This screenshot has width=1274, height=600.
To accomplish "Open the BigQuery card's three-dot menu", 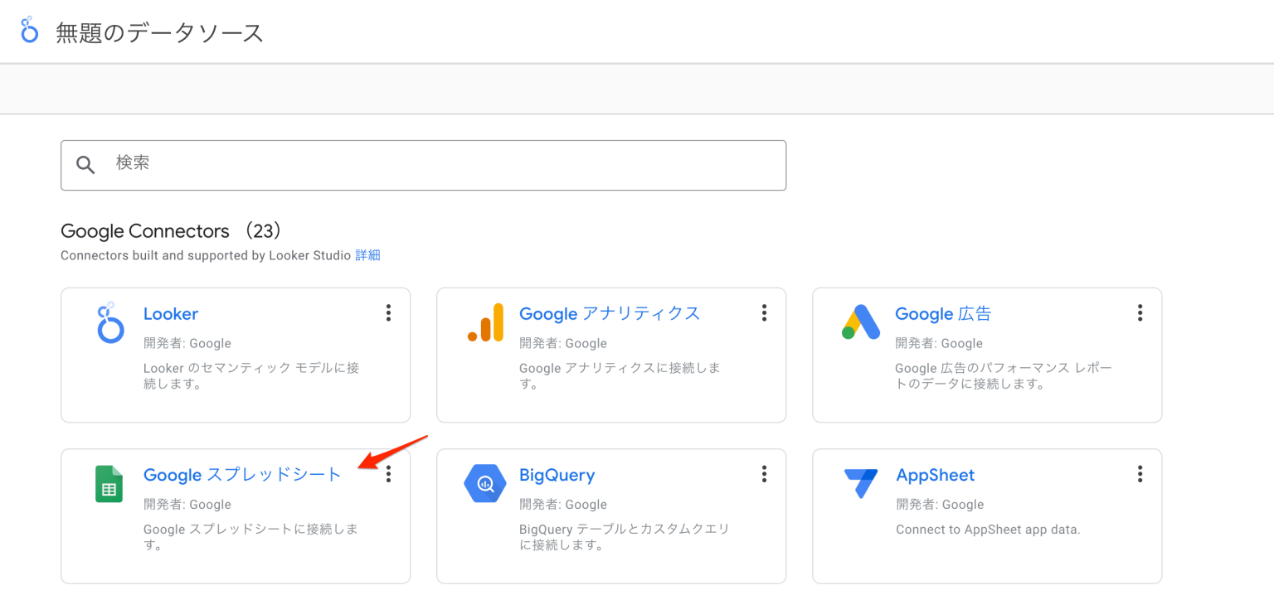I will pos(764,473).
